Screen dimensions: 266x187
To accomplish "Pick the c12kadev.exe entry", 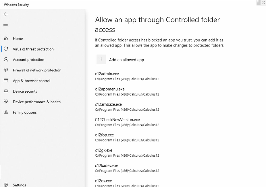I will coord(107,165).
